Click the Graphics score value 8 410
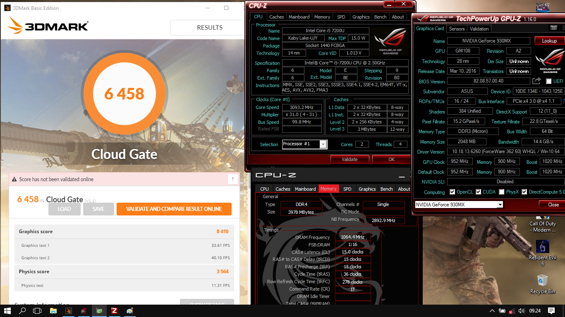The width and height of the screenshot is (565, 317). 223,232
